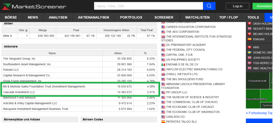Viewport: 273px width, 123px height.
Task: Click the 206 122 185 Konzerneigene Aktien value
Action: [x=113, y=36]
